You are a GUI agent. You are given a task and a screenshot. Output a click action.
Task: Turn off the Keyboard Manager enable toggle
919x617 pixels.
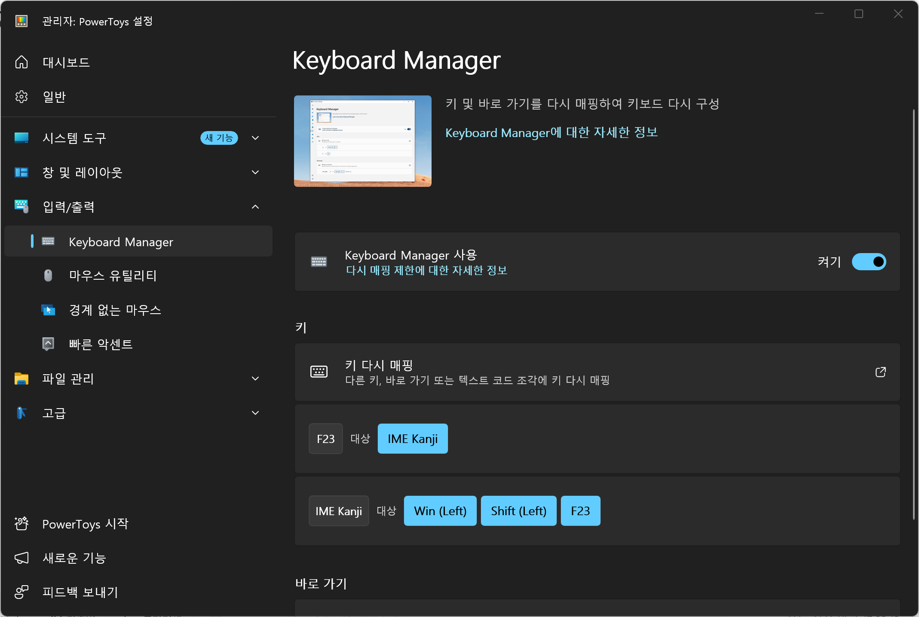click(869, 262)
